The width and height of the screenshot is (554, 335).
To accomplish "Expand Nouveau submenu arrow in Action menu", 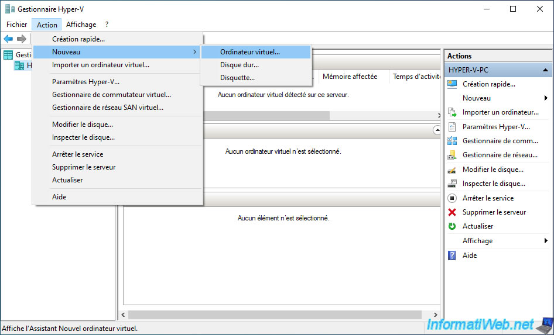I will pos(194,52).
